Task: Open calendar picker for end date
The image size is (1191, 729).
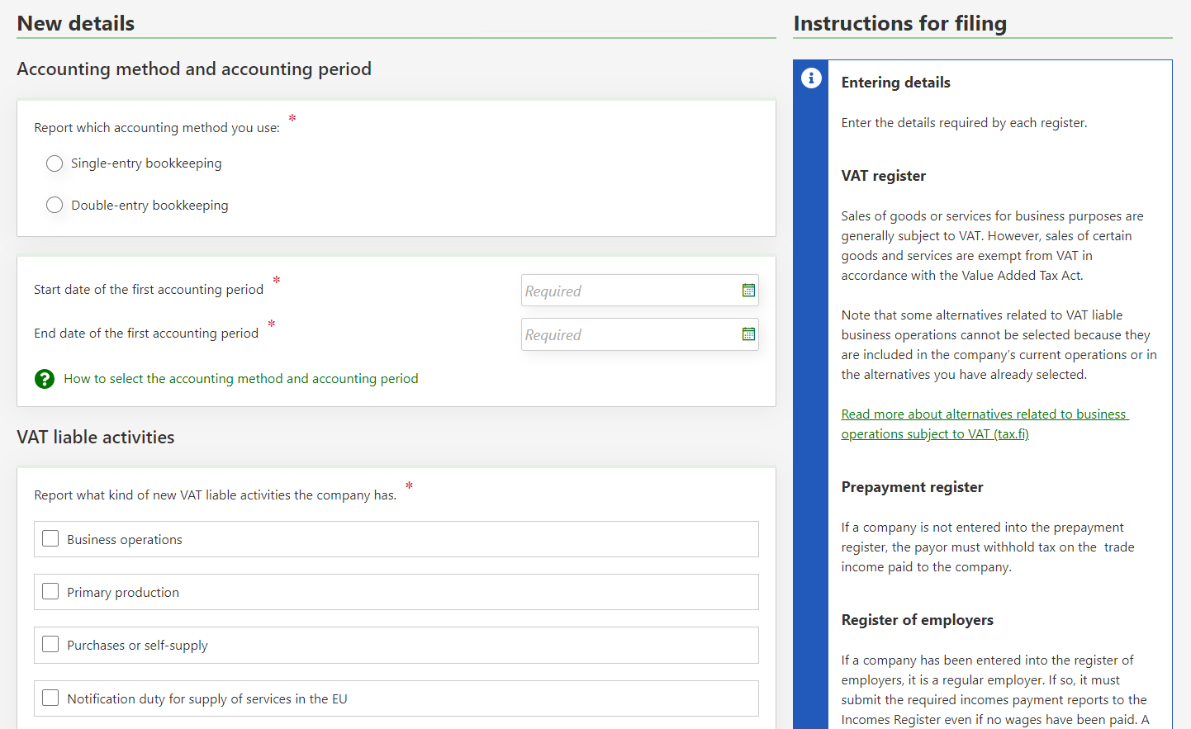Action: (748, 334)
